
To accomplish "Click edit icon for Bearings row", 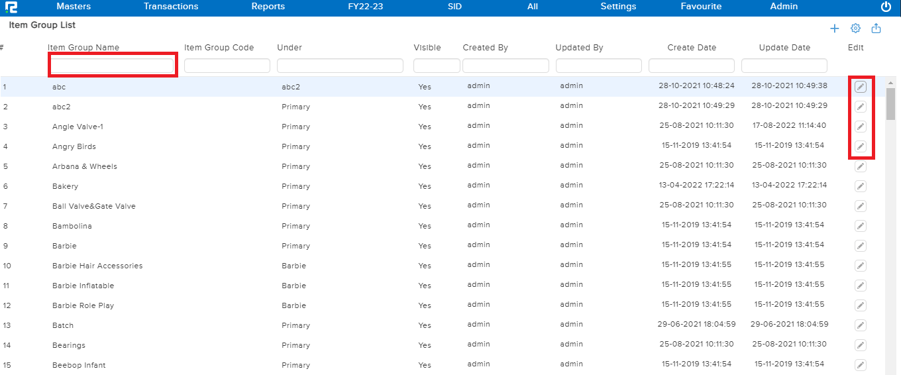I will click(860, 345).
